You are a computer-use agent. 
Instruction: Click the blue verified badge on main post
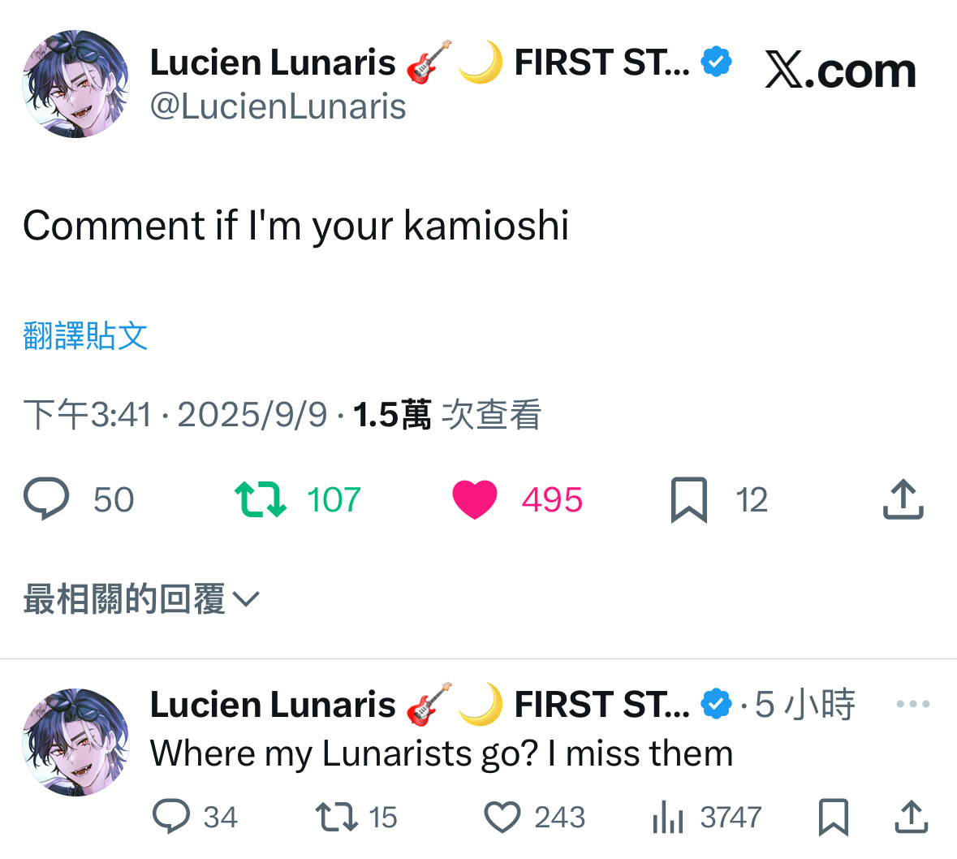[x=716, y=62]
